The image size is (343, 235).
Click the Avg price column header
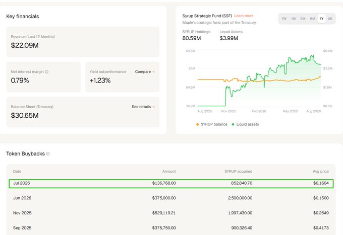click(x=321, y=172)
